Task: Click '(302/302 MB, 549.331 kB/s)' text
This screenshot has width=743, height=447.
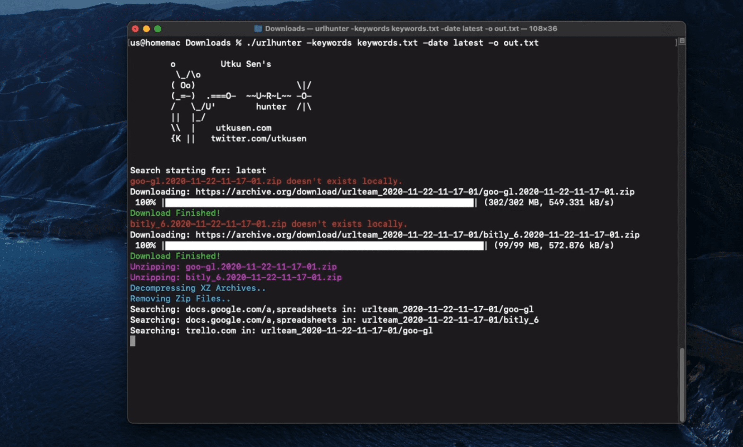Action: 549,203
